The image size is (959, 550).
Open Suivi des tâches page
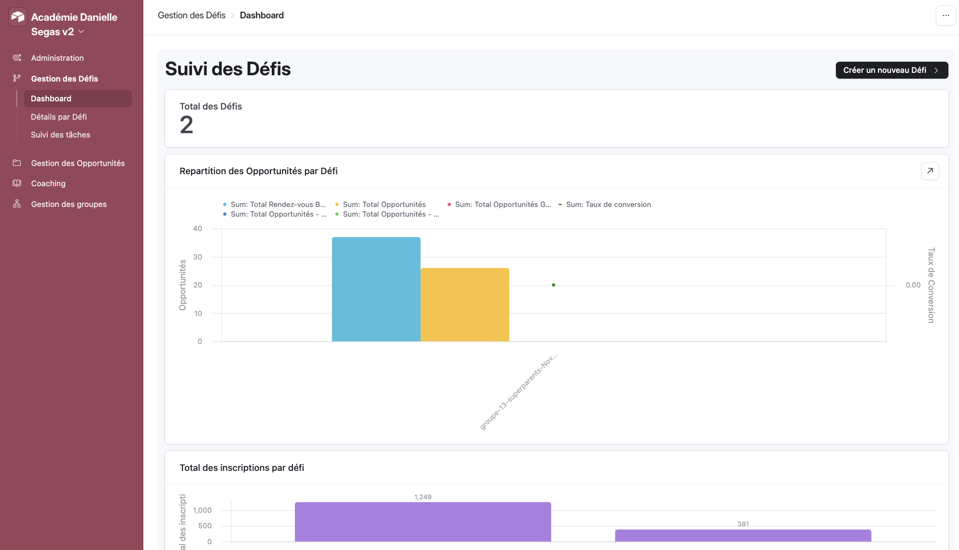[60, 135]
